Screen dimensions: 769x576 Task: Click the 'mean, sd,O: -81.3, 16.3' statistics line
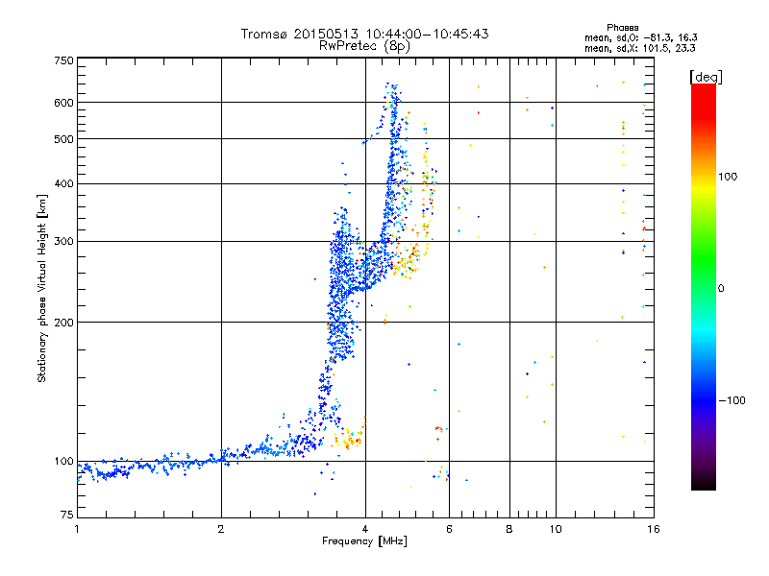(640, 37)
